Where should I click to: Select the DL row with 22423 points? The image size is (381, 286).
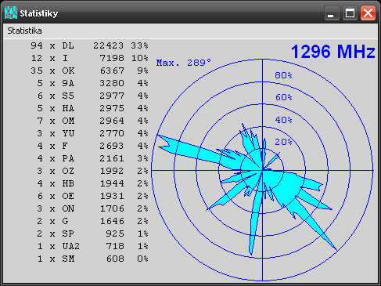(x=89, y=45)
